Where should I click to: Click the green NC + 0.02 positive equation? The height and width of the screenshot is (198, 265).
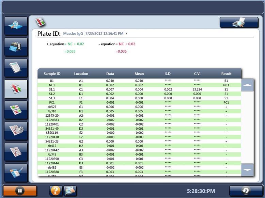pyautogui.click(x=76, y=44)
